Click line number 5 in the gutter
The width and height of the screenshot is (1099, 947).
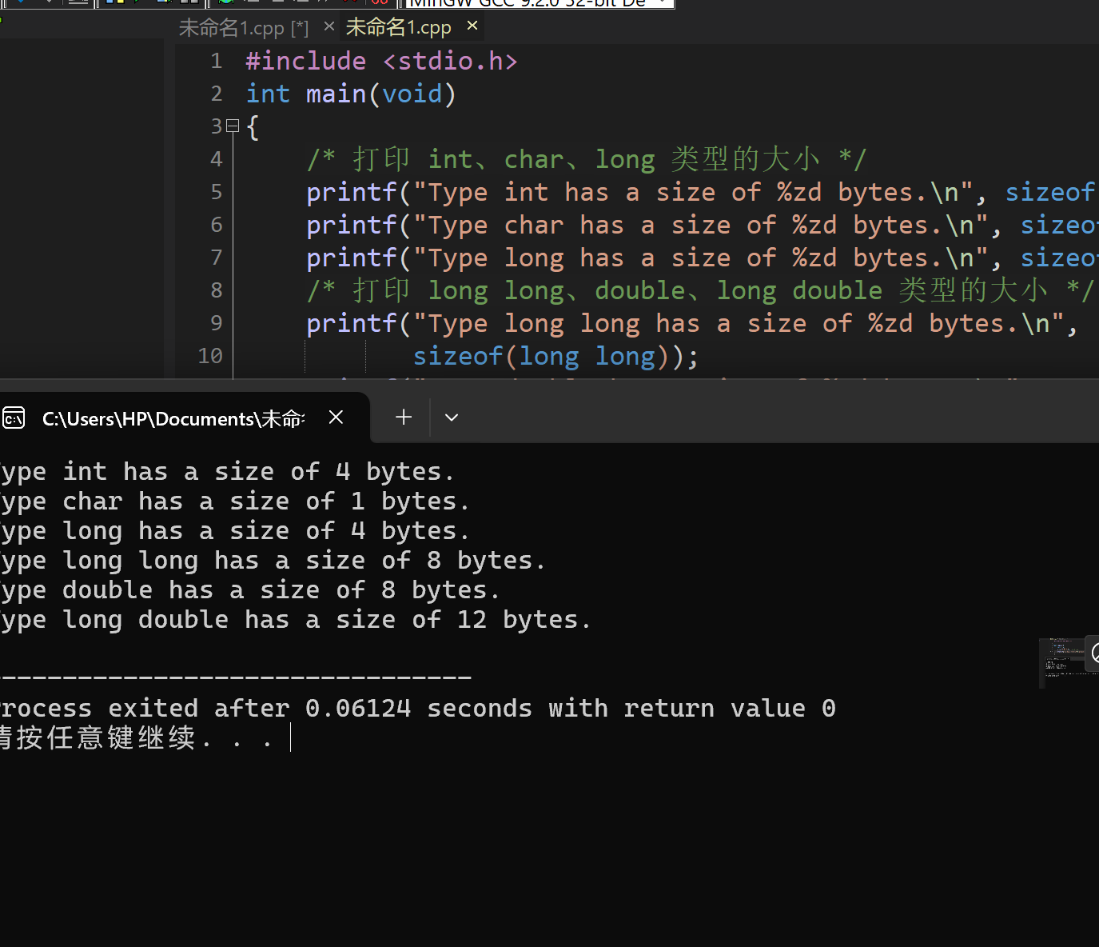point(216,193)
